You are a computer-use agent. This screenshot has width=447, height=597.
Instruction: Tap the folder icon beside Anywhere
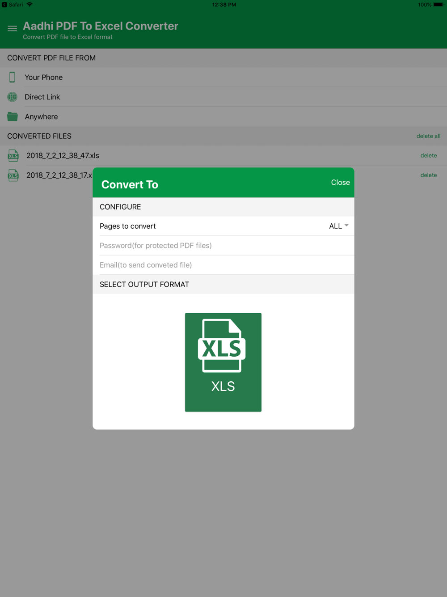point(13,116)
